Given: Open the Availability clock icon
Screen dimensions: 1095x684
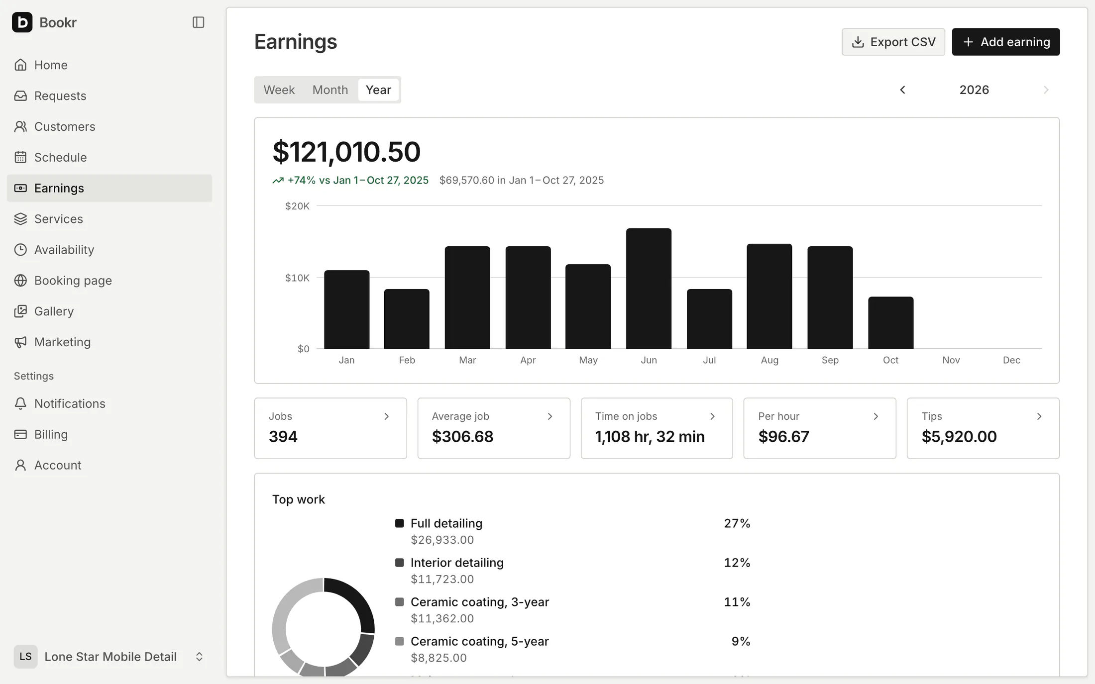Looking at the screenshot, I should (x=20, y=250).
